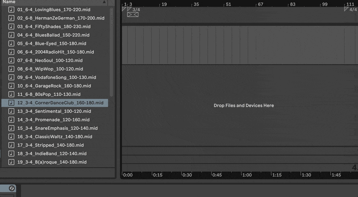358x197 pixels.
Task: Click the MIDI file icon beside 04_6-4_BluesBallad_150-220.mid
Action: (x=11, y=35)
